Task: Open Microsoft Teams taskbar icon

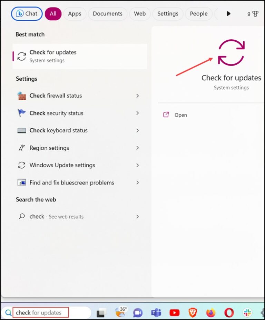Action: pyautogui.click(x=156, y=312)
